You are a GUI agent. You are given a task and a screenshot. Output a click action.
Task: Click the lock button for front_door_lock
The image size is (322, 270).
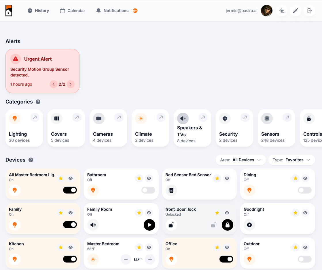click(x=227, y=225)
